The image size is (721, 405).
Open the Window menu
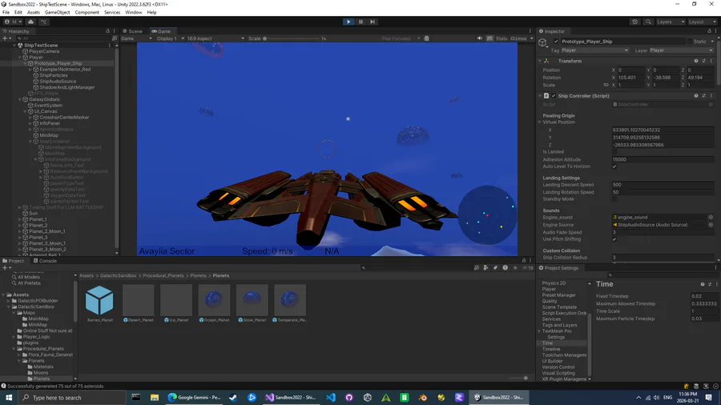pyautogui.click(x=133, y=12)
